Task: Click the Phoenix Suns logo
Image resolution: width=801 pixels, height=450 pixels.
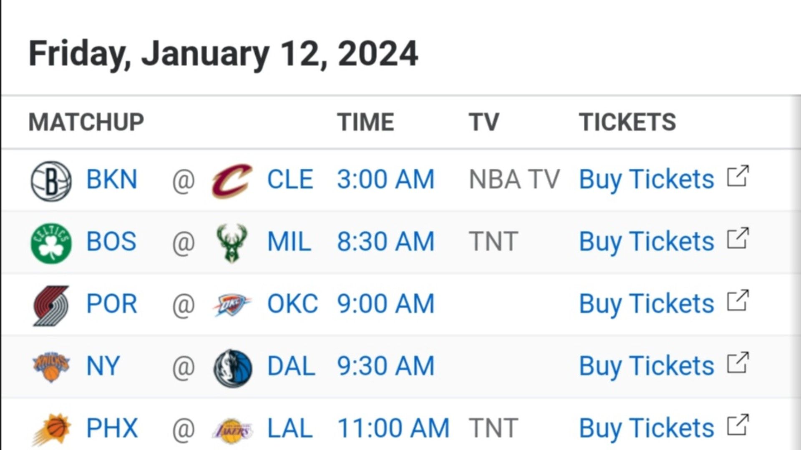Action: point(51,430)
